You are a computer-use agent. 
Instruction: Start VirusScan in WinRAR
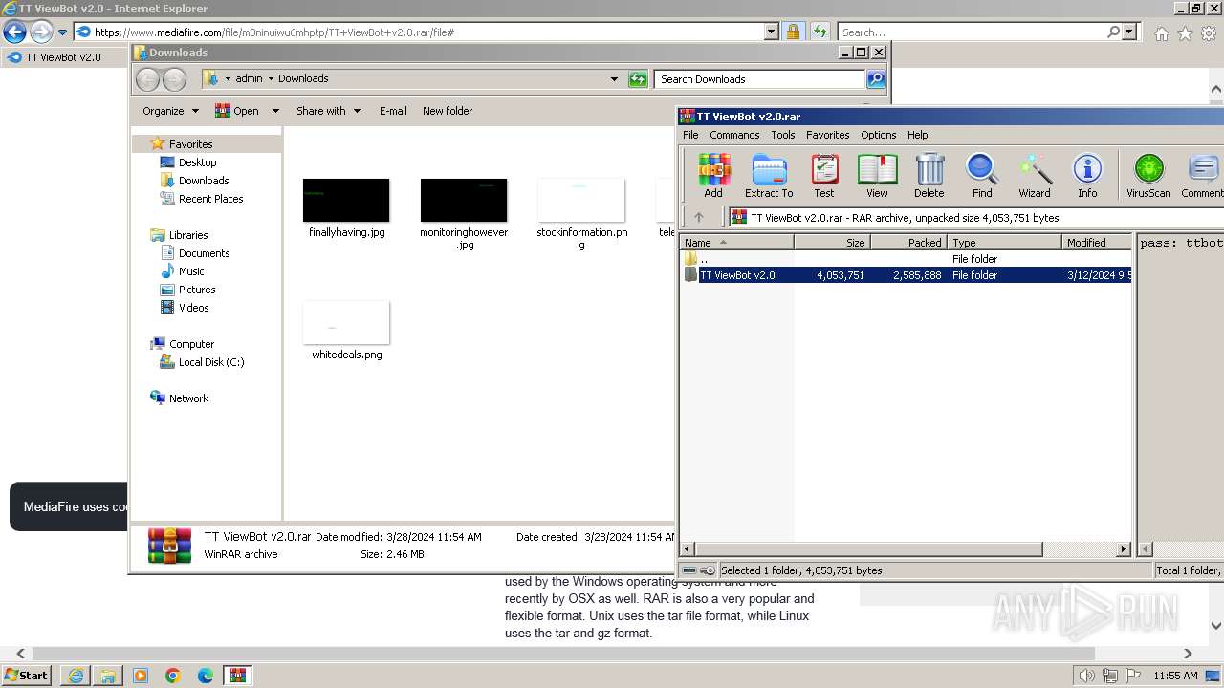coord(1148,176)
